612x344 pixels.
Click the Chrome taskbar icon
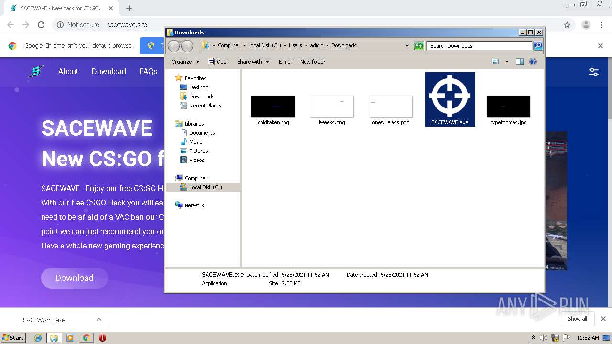tap(86, 338)
